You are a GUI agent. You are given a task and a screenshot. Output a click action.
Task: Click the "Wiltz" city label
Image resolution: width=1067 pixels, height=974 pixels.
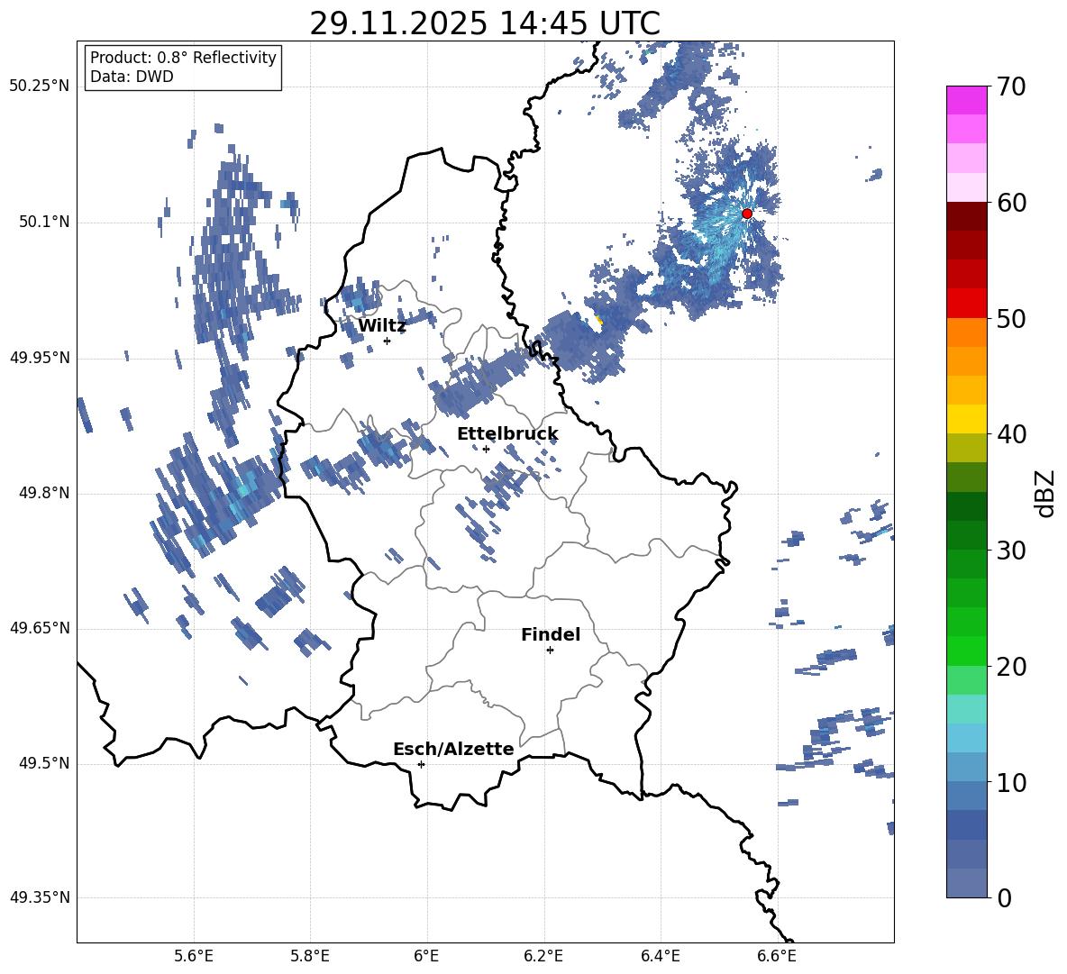(382, 326)
